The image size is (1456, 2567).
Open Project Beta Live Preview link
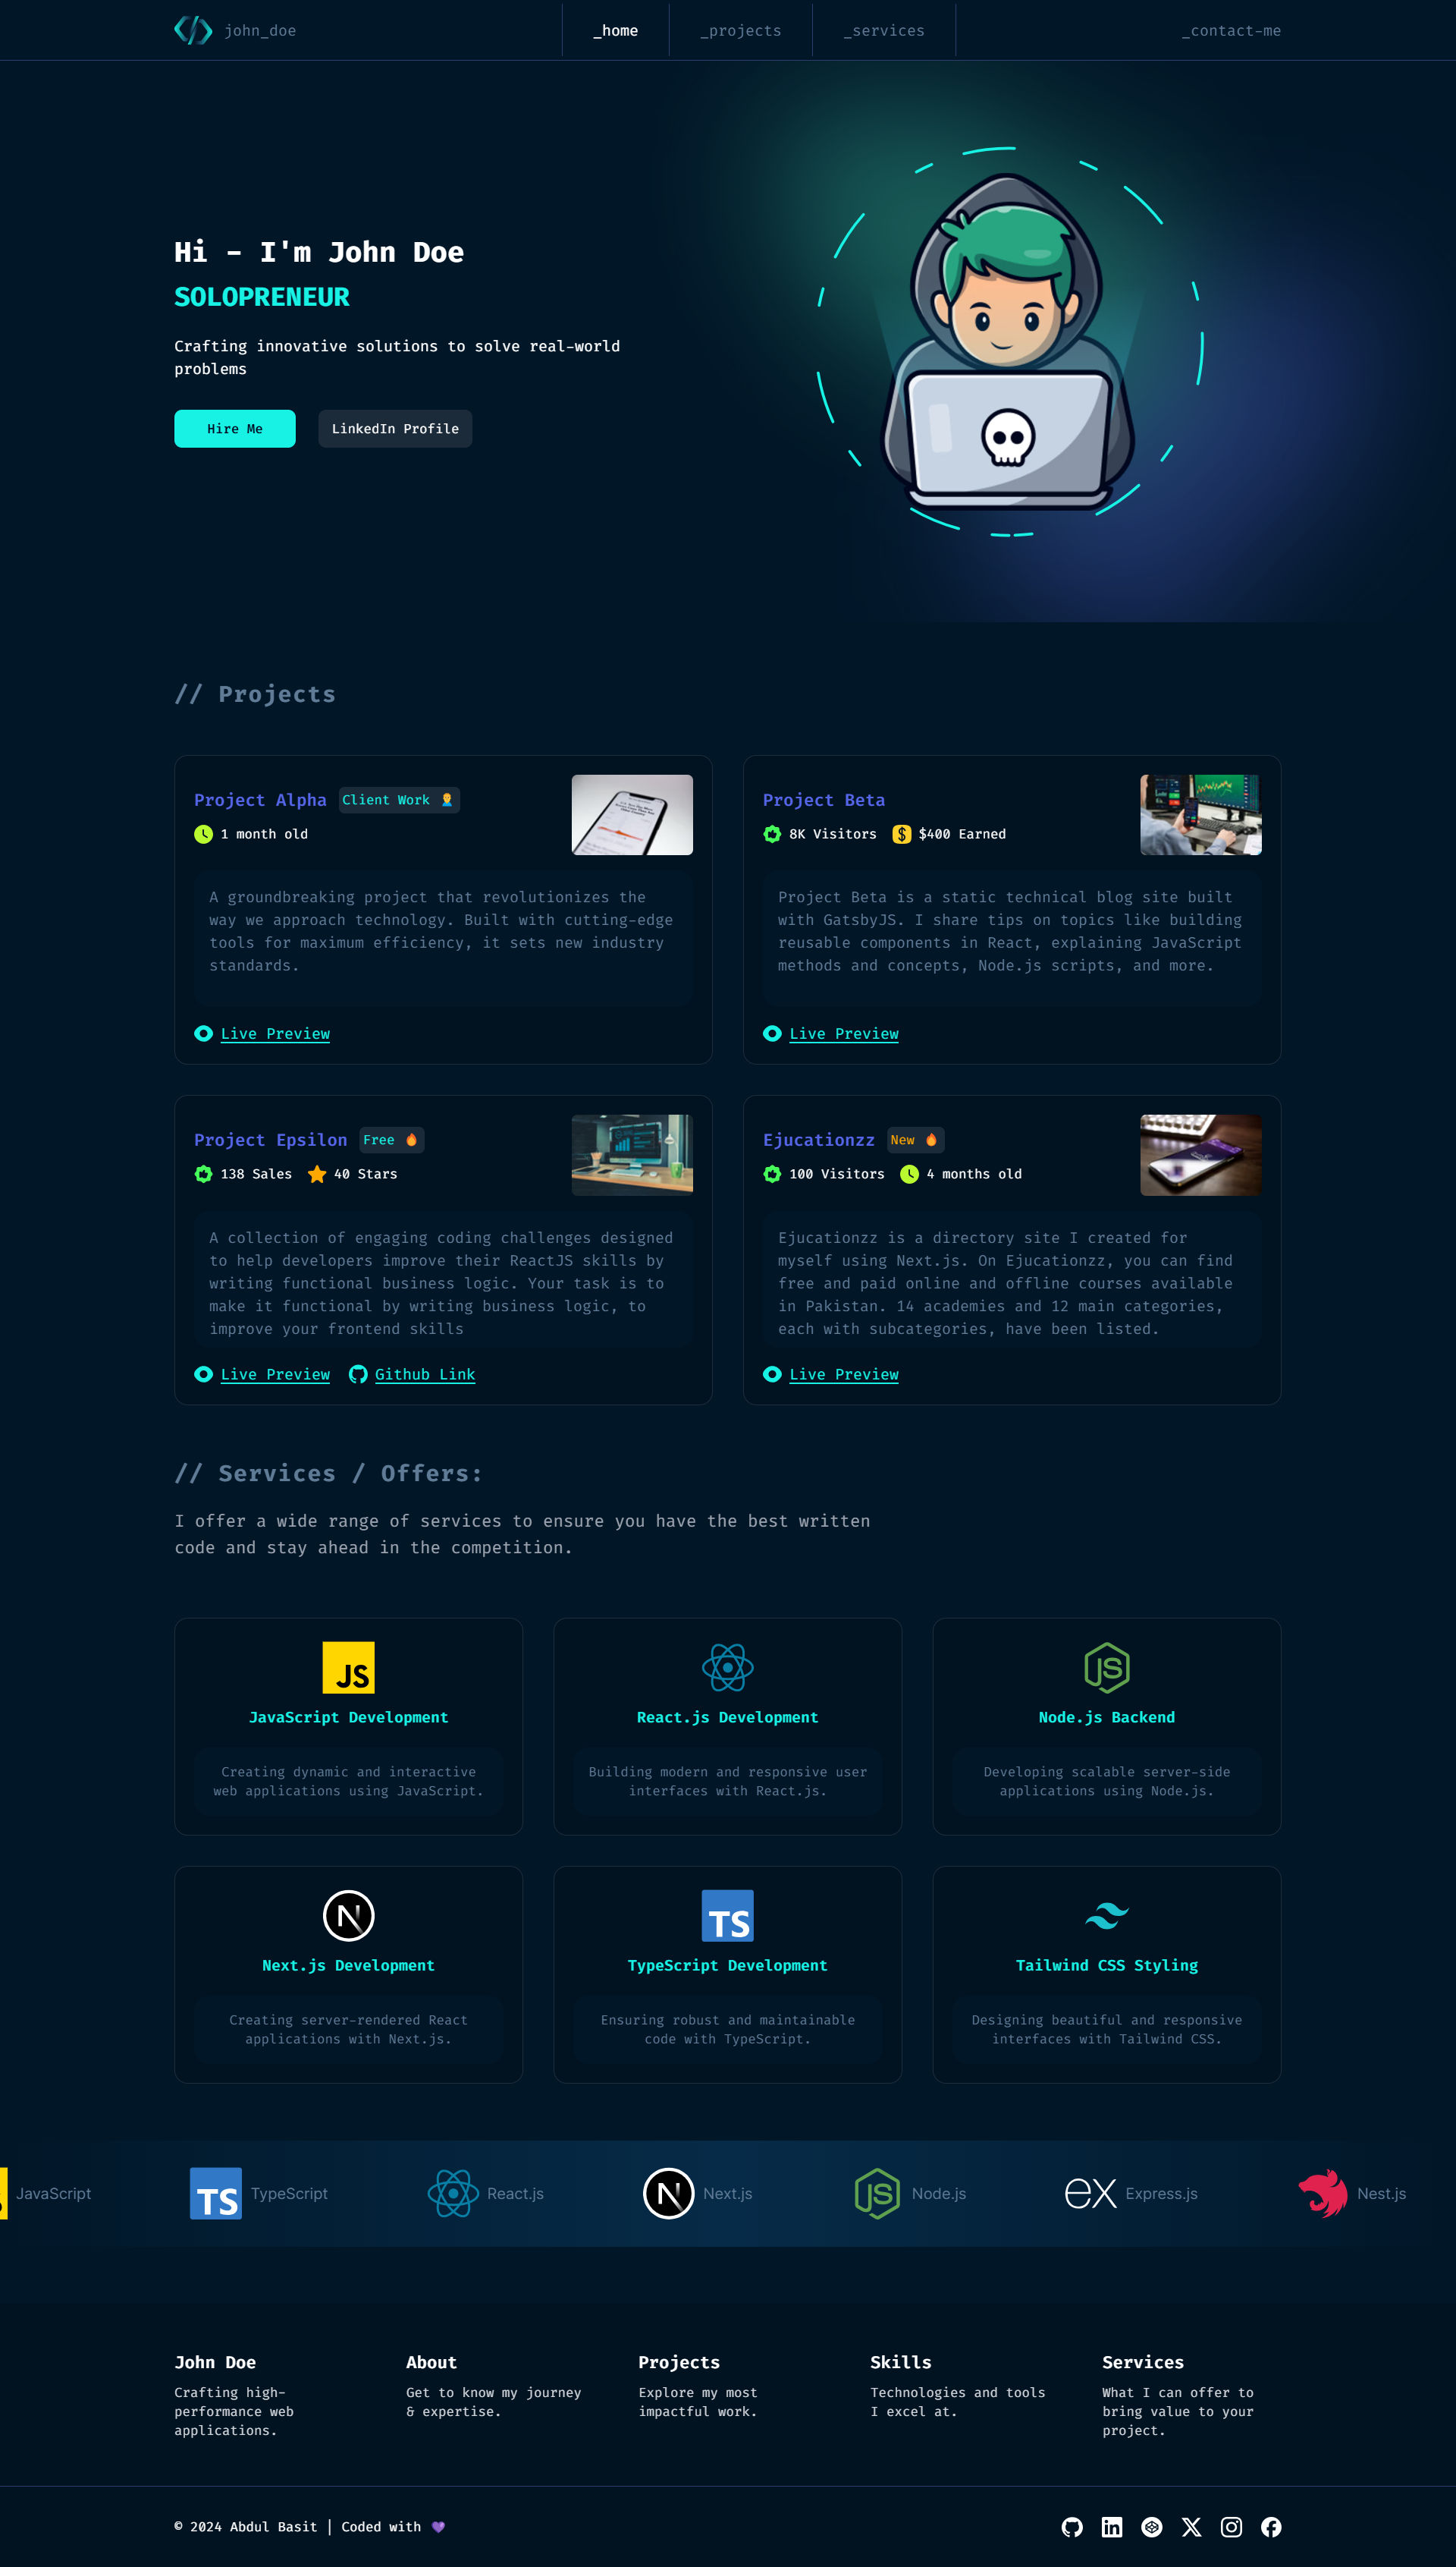click(843, 1031)
